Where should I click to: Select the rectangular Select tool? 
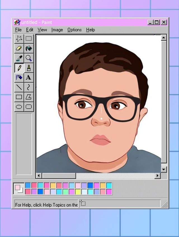pyautogui.click(x=29, y=39)
